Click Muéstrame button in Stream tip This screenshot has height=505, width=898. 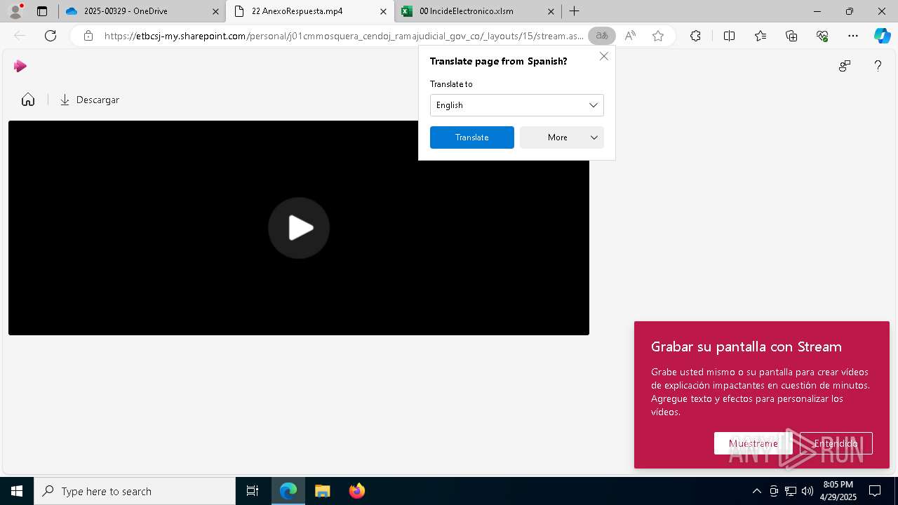(x=753, y=443)
